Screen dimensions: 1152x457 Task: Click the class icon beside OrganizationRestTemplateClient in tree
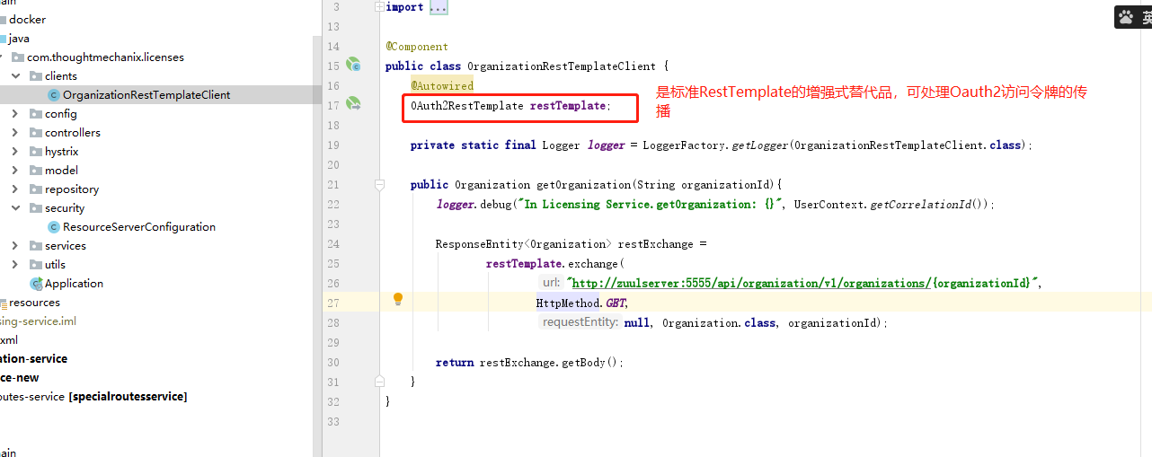pyautogui.click(x=54, y=95)
